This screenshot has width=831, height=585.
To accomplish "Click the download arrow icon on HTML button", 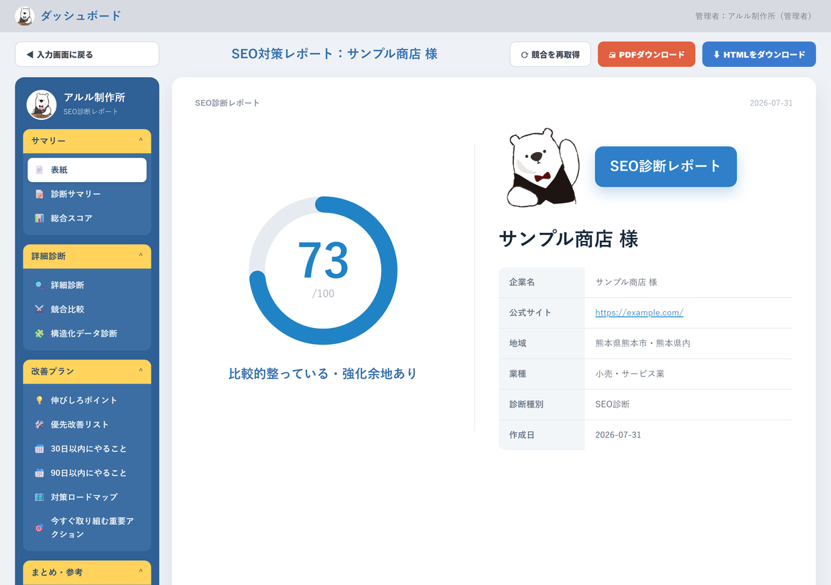I will tap(716, 55).
